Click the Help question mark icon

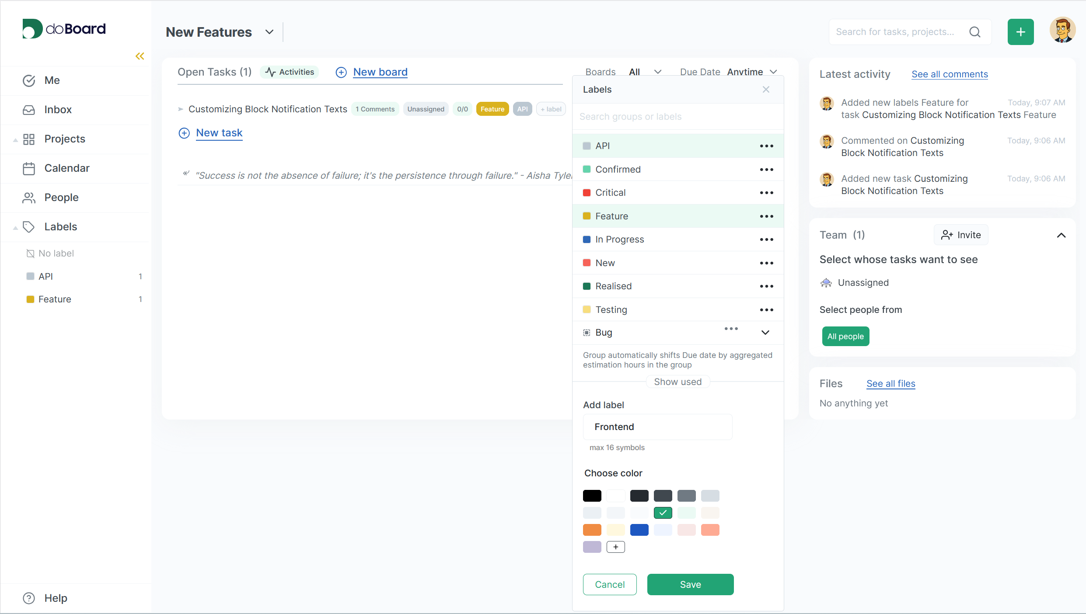pyautogui.click(x=29, y=598)
